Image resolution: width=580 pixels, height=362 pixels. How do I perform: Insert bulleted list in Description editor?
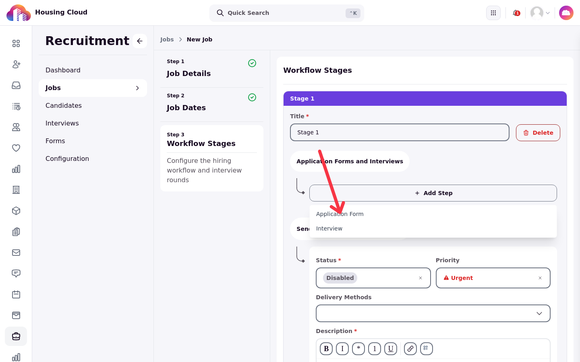click(x=358, y=349)
